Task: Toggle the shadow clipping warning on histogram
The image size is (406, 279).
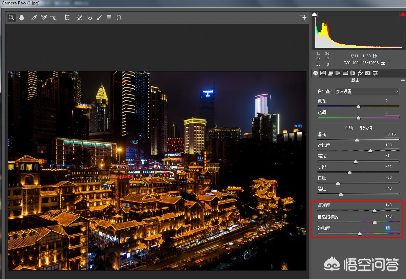Action: pos(314,14)
